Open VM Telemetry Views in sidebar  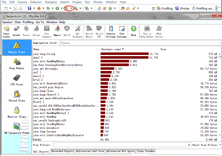[17, 129]
